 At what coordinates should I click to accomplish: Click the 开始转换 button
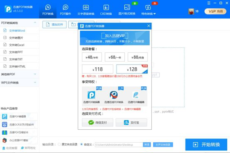tap(206, 145)
